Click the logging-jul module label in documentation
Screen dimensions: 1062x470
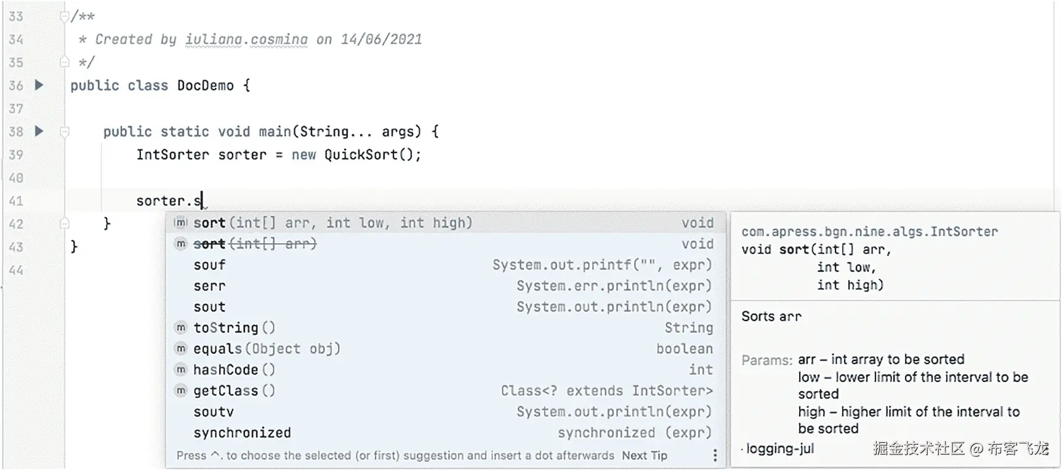point(779,448)
